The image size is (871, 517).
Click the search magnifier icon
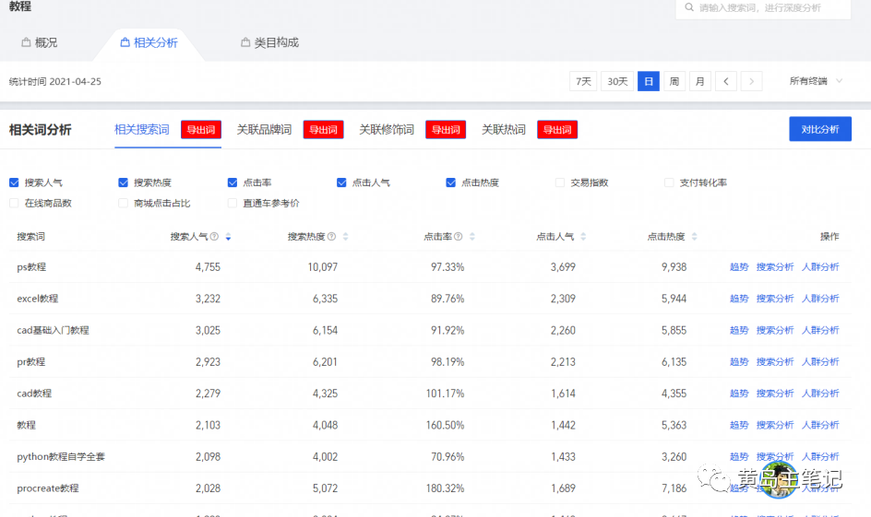[688, 8]
